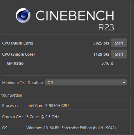Select the Processor field Intel Core i7-9850H
The width and height of the screenshot is (134, 135).
[76, 106]
